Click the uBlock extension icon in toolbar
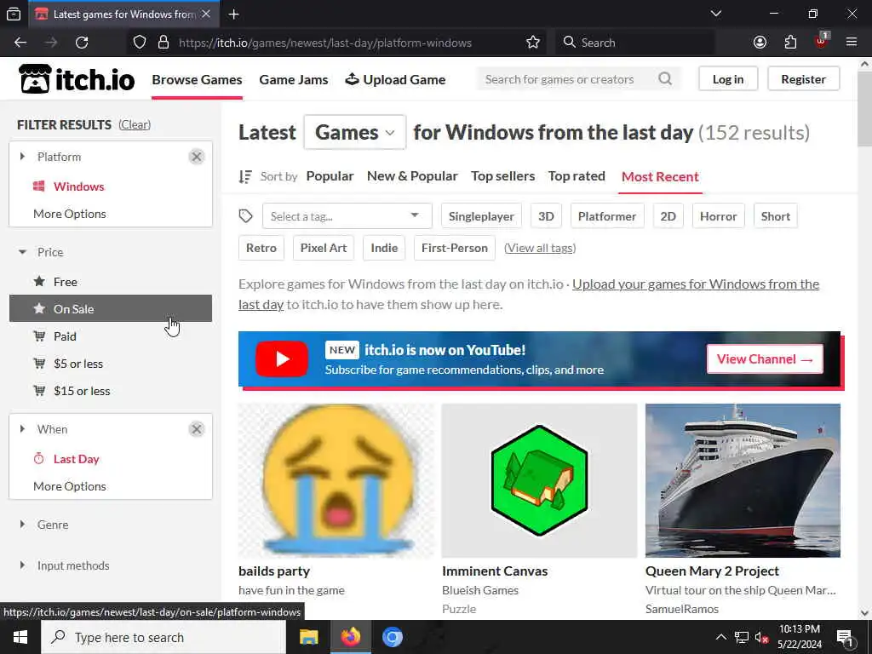This screenshot has height=654, width=872. click(822, 41)
